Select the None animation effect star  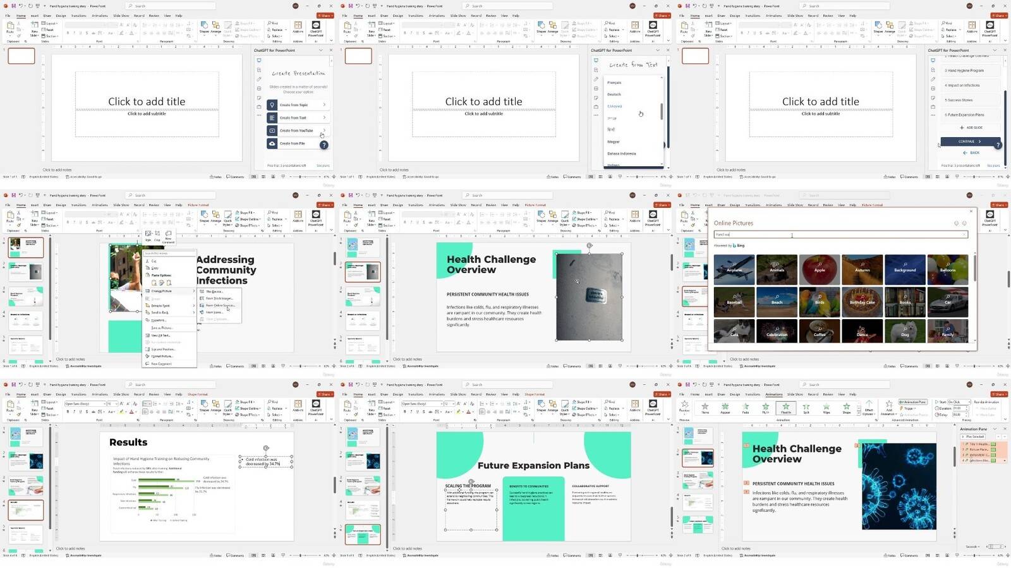tap(705, 408)
